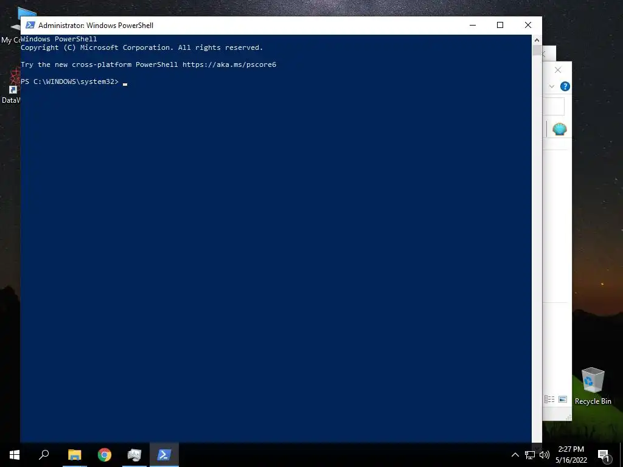Viewport: 623px width, 467px height.
Task: Open the network status tray icon
Action: [530, 455]
